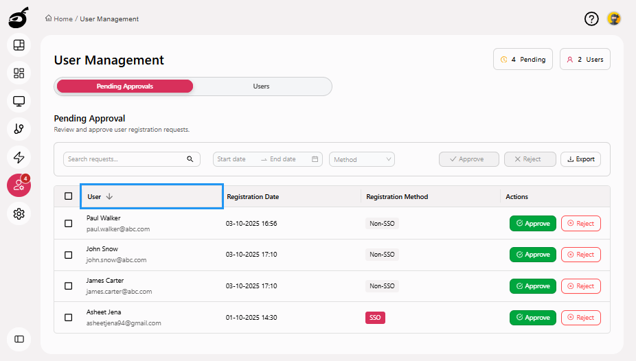
Task: Open the monitor sidebar icon
Action: (19, 102)
